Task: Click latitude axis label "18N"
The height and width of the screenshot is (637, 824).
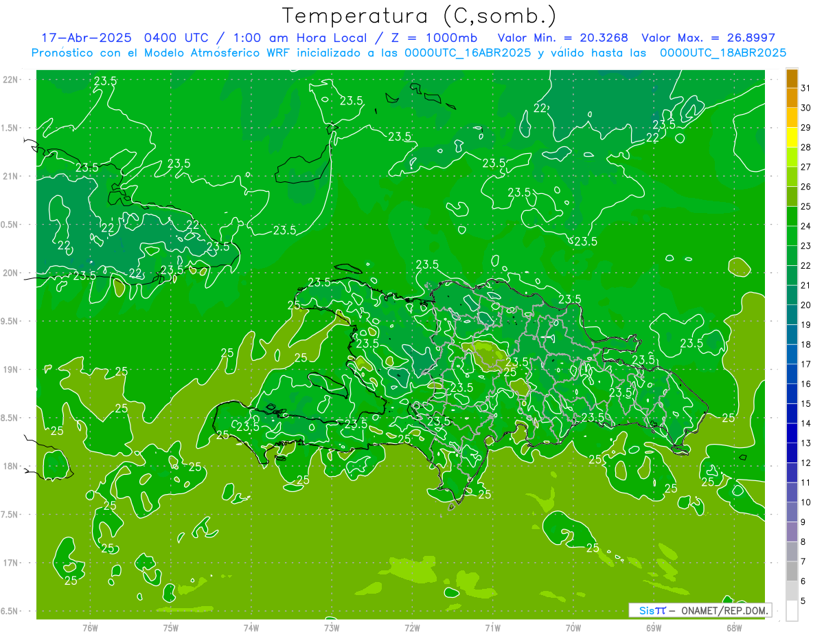Action: tap(10, 467)
